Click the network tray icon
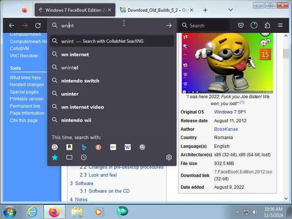Viewport: 292px width, 219px height. 246,212
